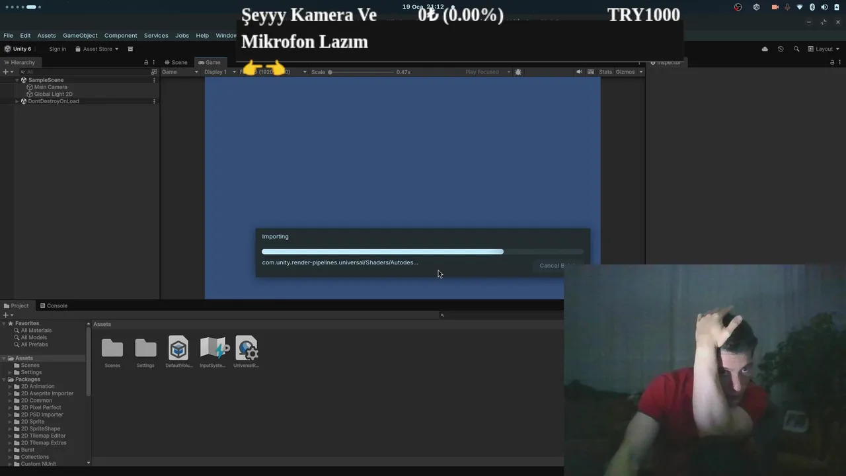Image resolution: width=846 pixels, height=476 pixels.
Task: Toggle Stats overlay in the Game view
Action: coord(605,72)
